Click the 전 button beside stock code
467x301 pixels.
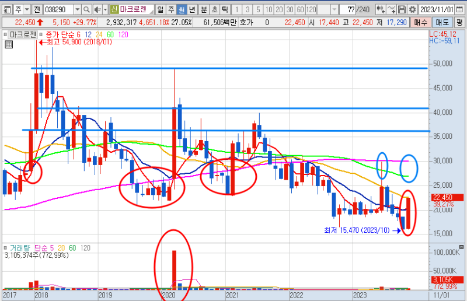point(37,10)
